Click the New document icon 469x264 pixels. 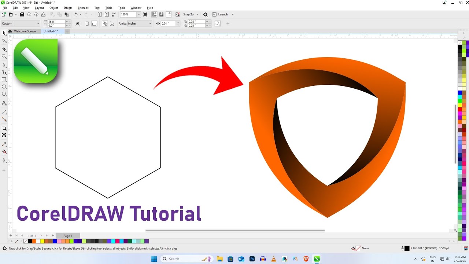pyautogui.click(x=4, y=14)
